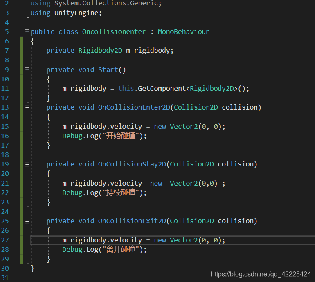This screenshot has width=315, height=282.
Task: Click Rigidbody2D type on line 7
Action: point(100,51)
